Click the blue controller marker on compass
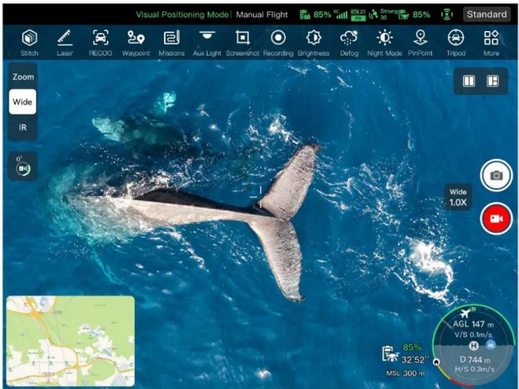This screenshot has height=389, width=519. [491, 345]
